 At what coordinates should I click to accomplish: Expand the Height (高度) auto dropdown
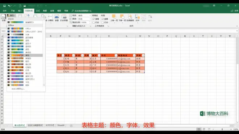pos(90,19)
